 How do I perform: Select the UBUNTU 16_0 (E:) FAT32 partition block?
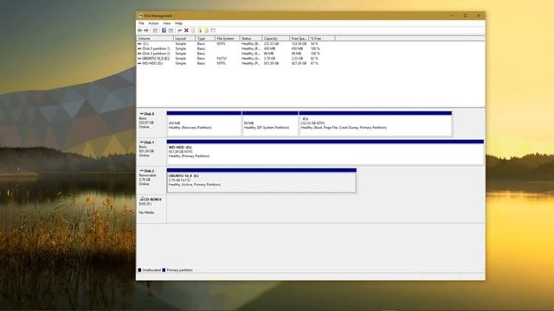point(261,181)
